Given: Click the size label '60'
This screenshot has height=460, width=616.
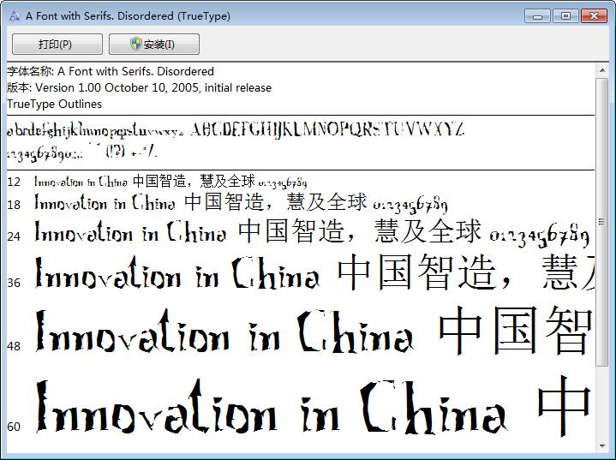Looking at the screenshot, I should pos(14,427).
